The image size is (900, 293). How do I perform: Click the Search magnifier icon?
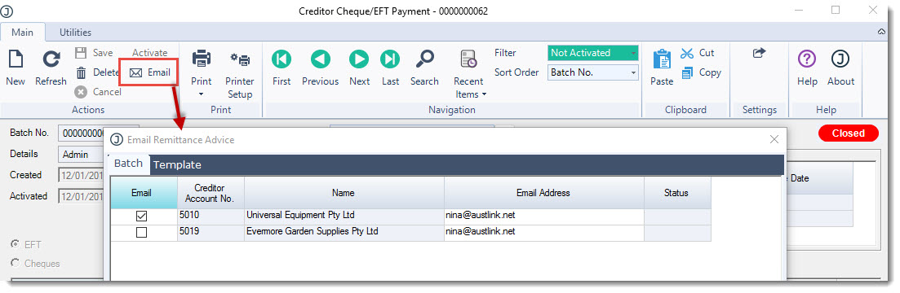425,59
